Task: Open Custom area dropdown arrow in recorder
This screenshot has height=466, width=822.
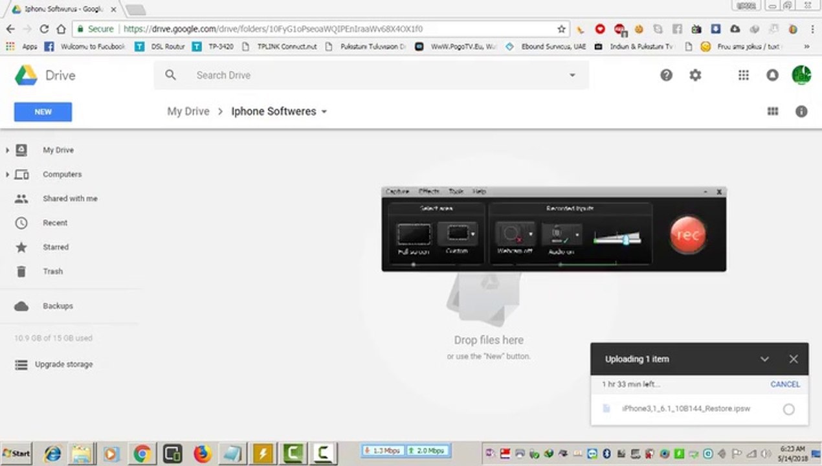Action: click(x=473, y=234)
